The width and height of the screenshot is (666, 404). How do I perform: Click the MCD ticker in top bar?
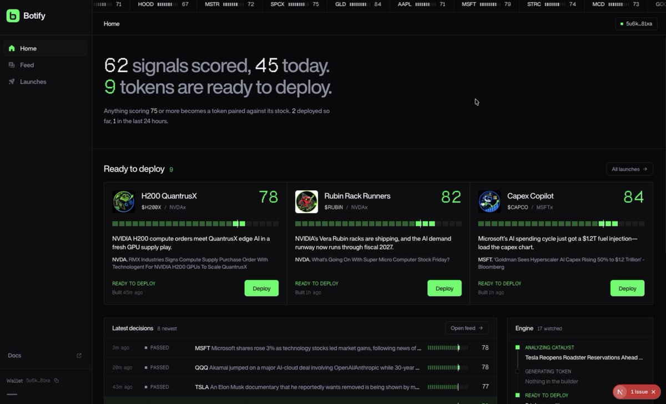coord(615,4)
